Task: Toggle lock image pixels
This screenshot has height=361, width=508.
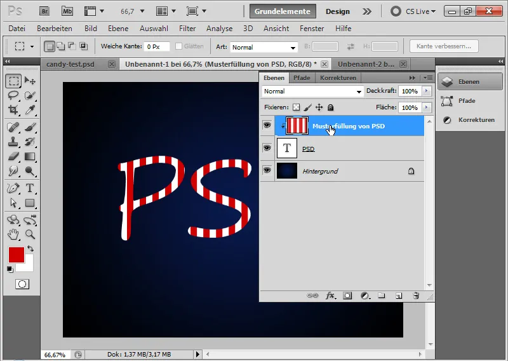Action: (308, 107)
